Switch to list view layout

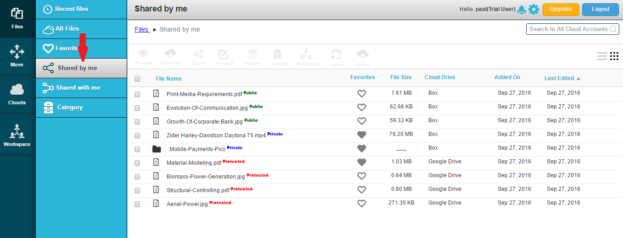pyautogui.click(x=602, y=56)
